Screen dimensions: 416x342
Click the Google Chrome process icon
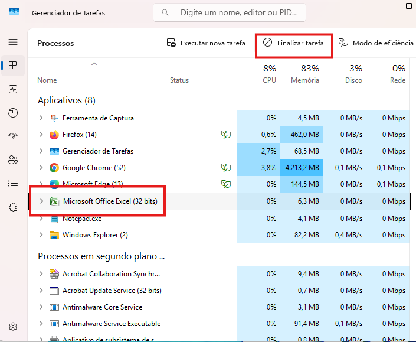[x=54, y=168]
